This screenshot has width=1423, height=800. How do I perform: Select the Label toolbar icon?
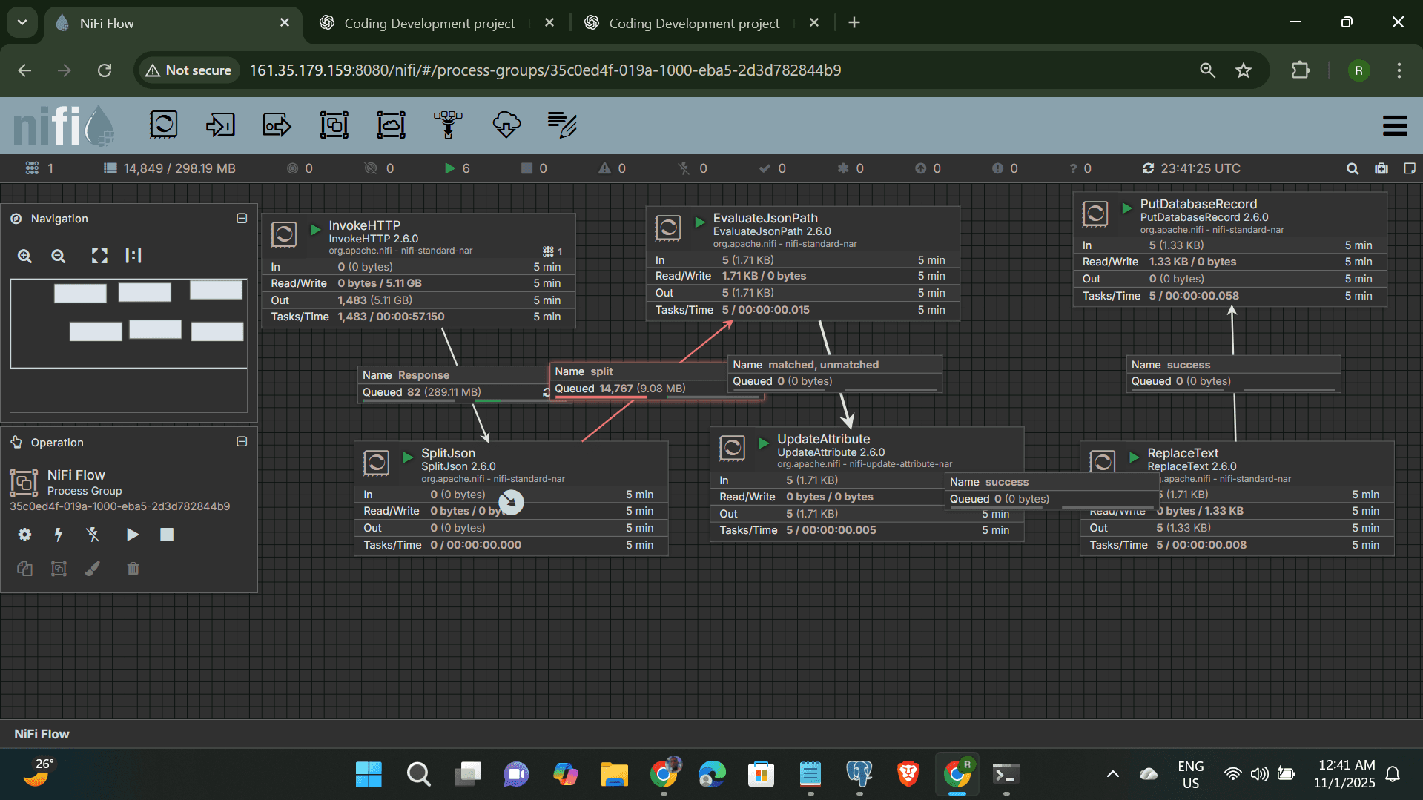[562, 125]
